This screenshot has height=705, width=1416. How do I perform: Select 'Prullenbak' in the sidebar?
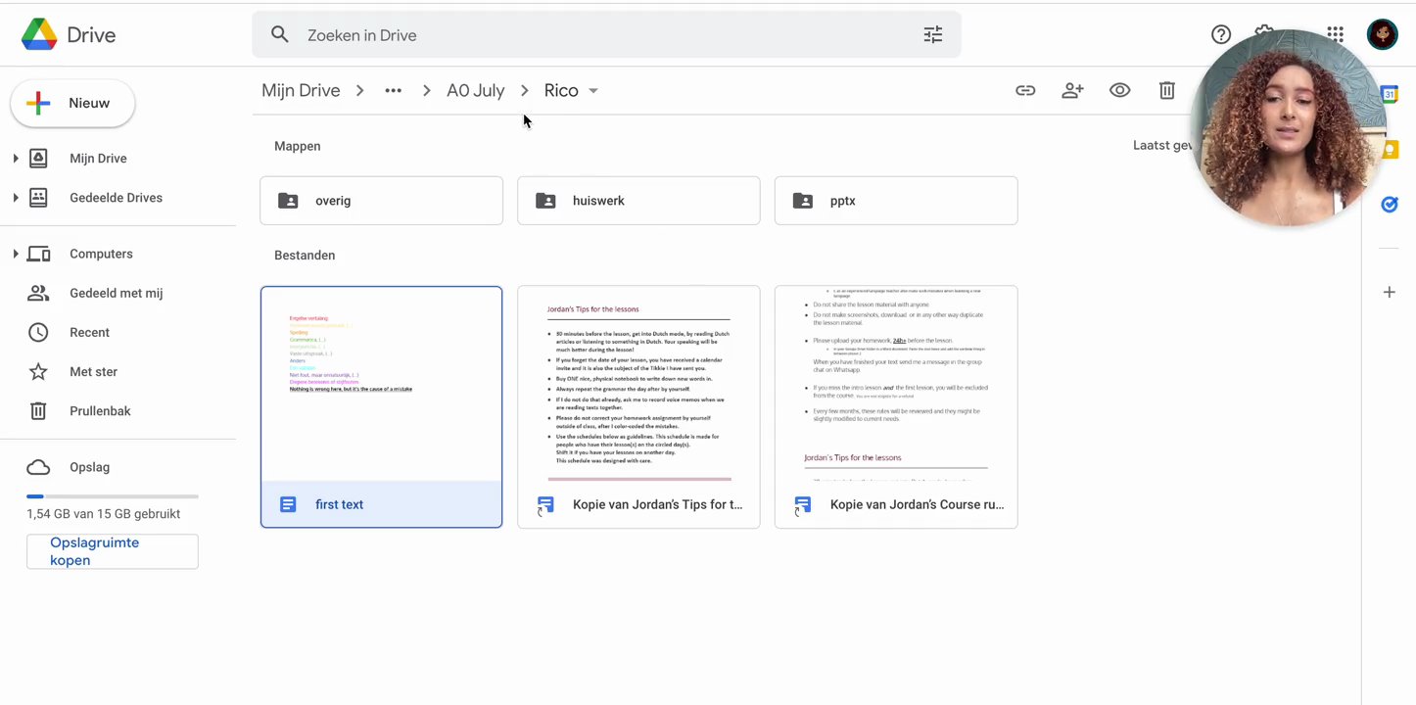tap(99, 410)
